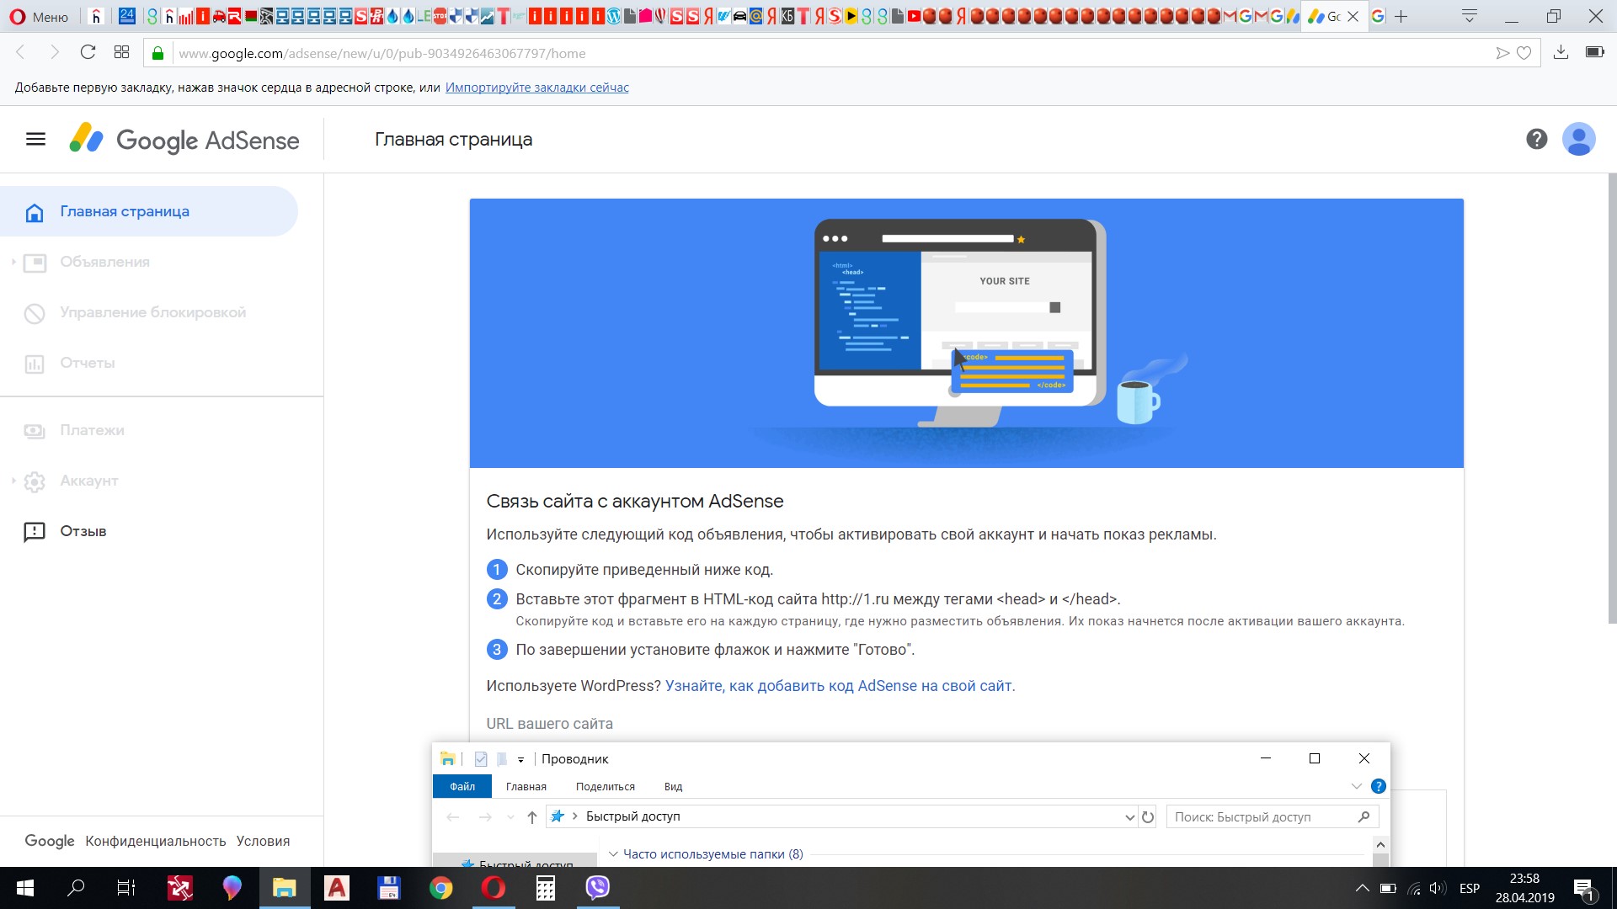Open Конфиденциальность footer link
Image resolution: width=1617 pixels, height=909 pixels.
pos(156,841)
